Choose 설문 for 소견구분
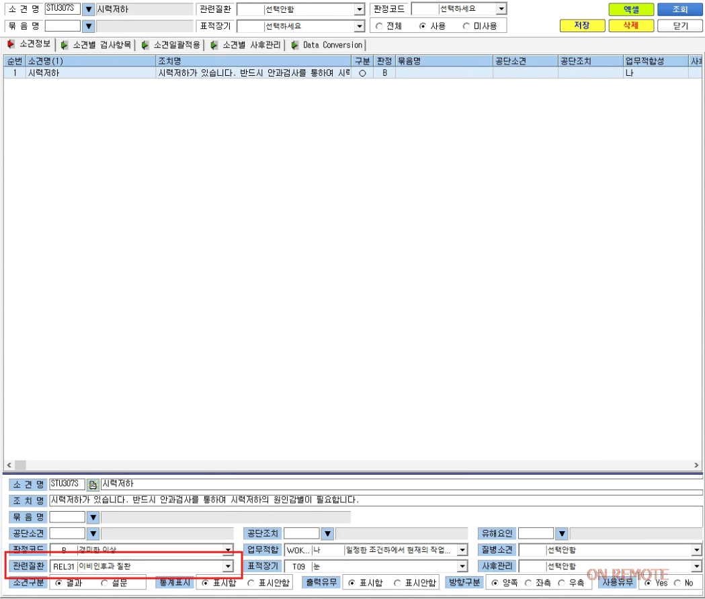 [x=104, y=584]
